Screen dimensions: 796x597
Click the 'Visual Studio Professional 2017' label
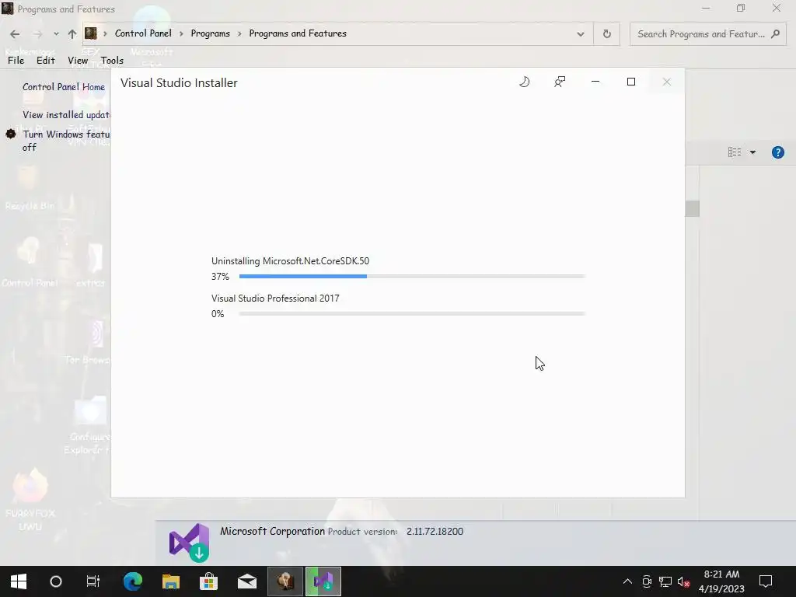pyautogui.click(x=275, y=298)
